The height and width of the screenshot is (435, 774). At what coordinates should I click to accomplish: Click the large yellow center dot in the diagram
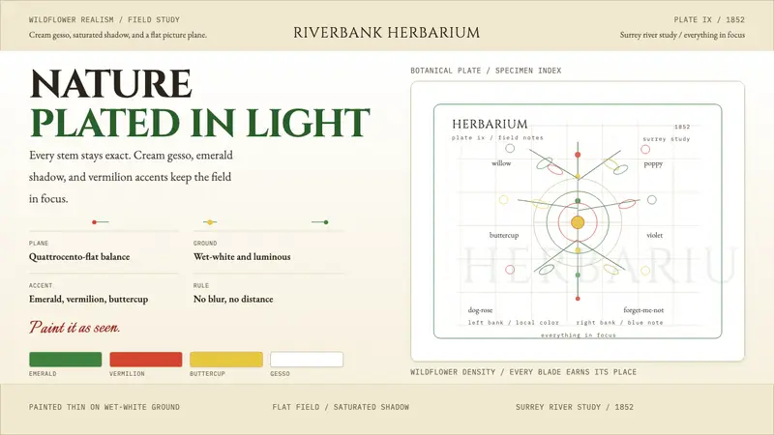point(578,222)
